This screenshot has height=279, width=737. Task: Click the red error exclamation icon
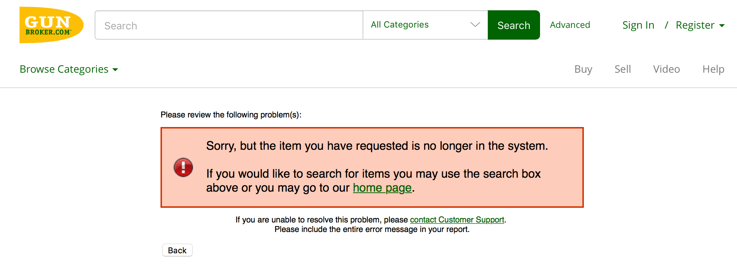(x=183, y=167)
